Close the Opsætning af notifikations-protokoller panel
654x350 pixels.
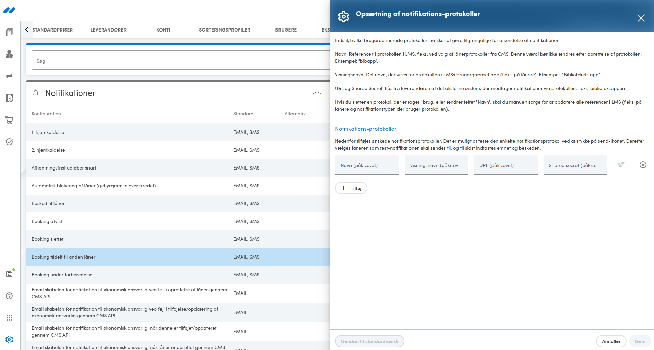[641, 18]
